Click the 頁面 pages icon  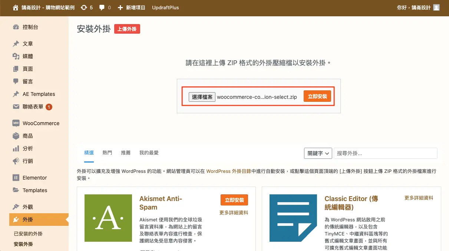tap(16, 69)
